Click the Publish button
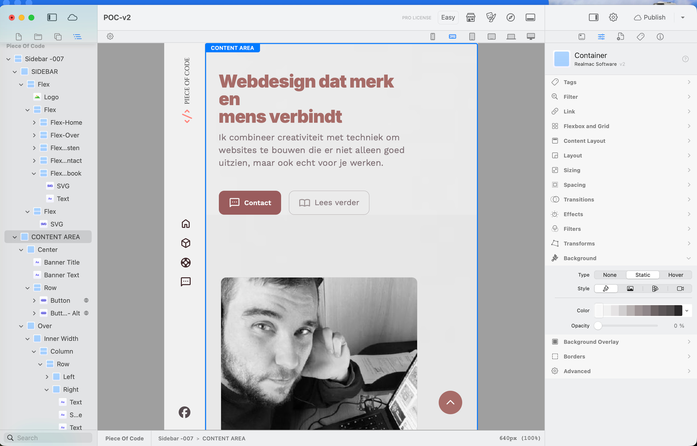 point(650,17)
